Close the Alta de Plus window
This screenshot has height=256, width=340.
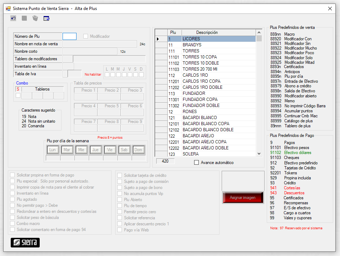coord(330,8)
